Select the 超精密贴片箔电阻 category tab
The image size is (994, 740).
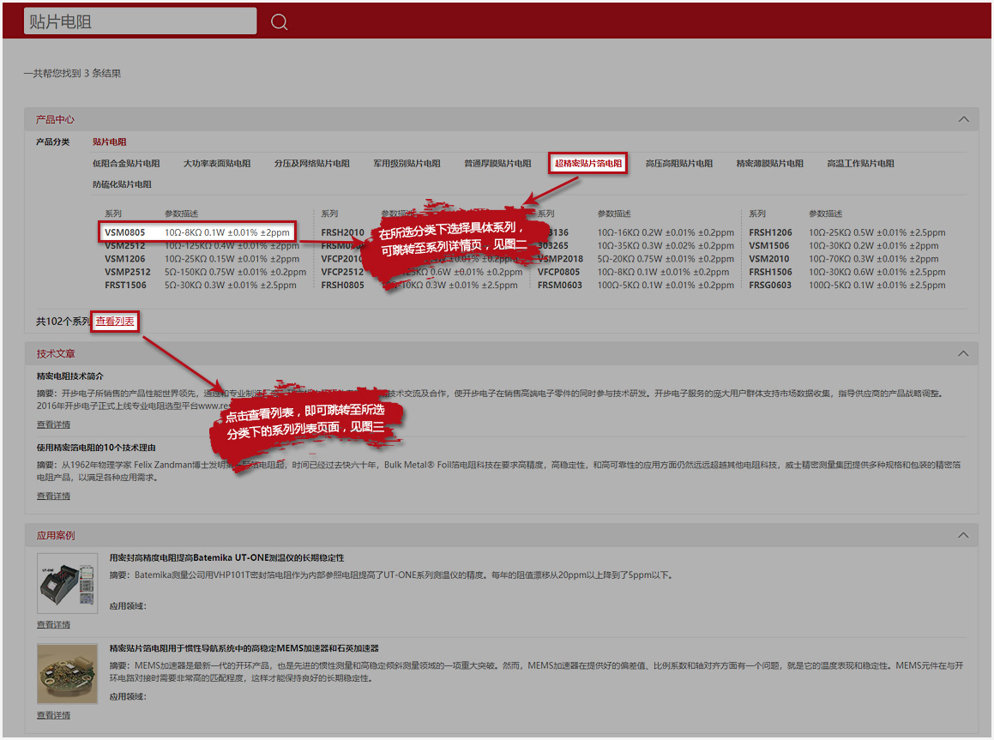pyautogui.click(x=588, y=163)
